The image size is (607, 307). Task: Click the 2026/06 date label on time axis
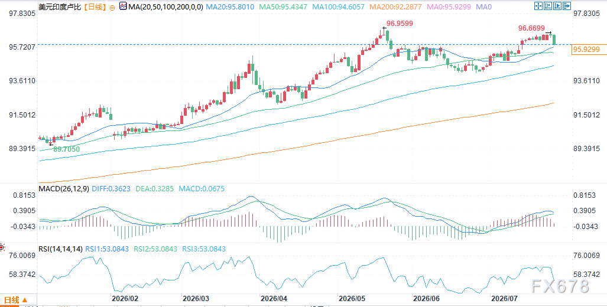(x=426, y=299)
